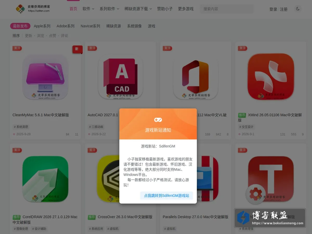
Task: Click 推荐 badge on CorelDRAW title
Action: 17,217
